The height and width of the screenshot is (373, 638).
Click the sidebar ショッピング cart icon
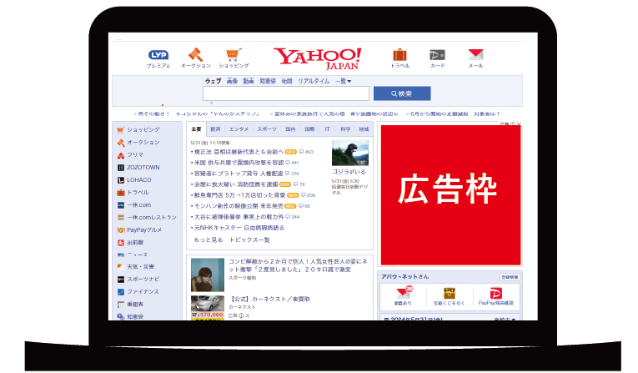click(x=120, y=130)
